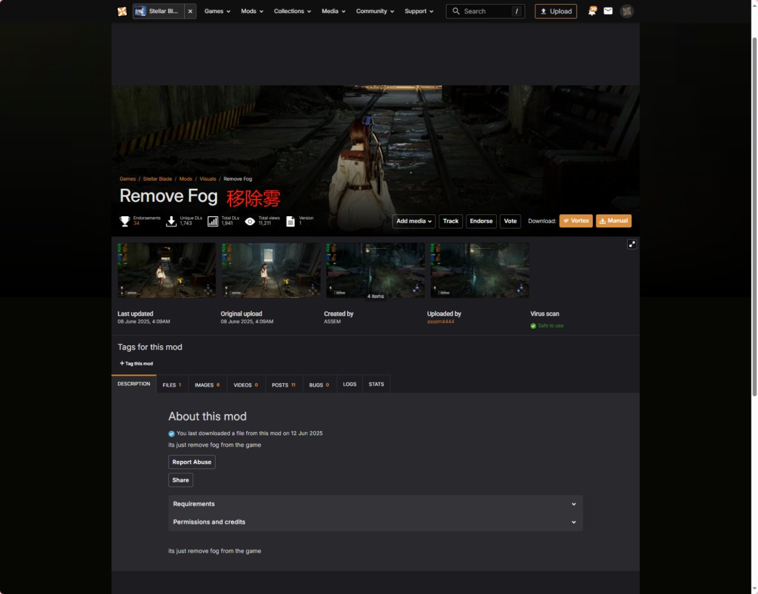Click the 'Virus scan' label
Screen dimensions: 758x594
(545, 314)
